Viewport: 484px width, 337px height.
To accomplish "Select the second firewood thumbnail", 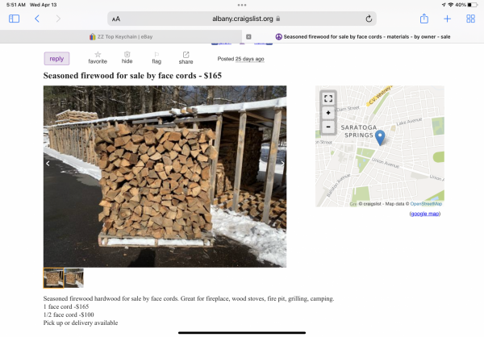I will click(x=73, y=278).
